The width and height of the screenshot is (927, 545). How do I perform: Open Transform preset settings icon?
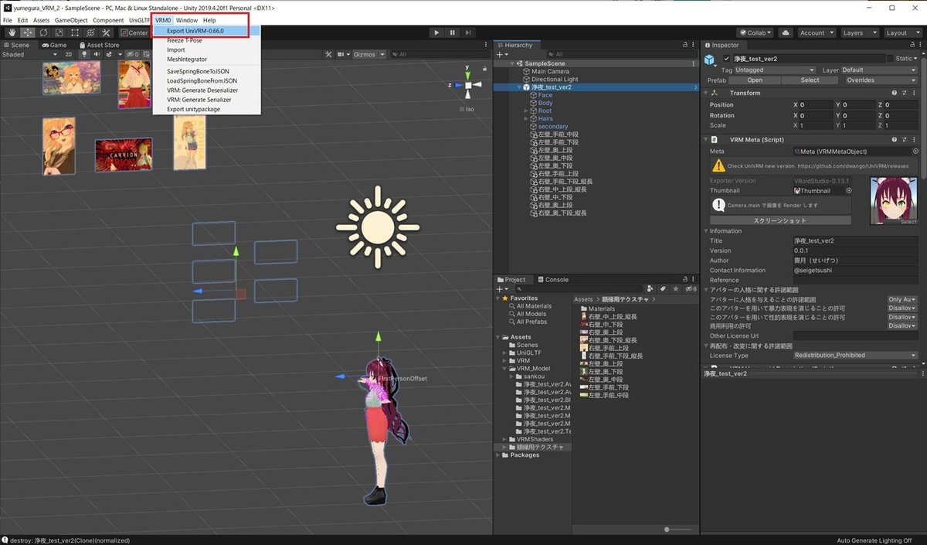pos(904,93)
